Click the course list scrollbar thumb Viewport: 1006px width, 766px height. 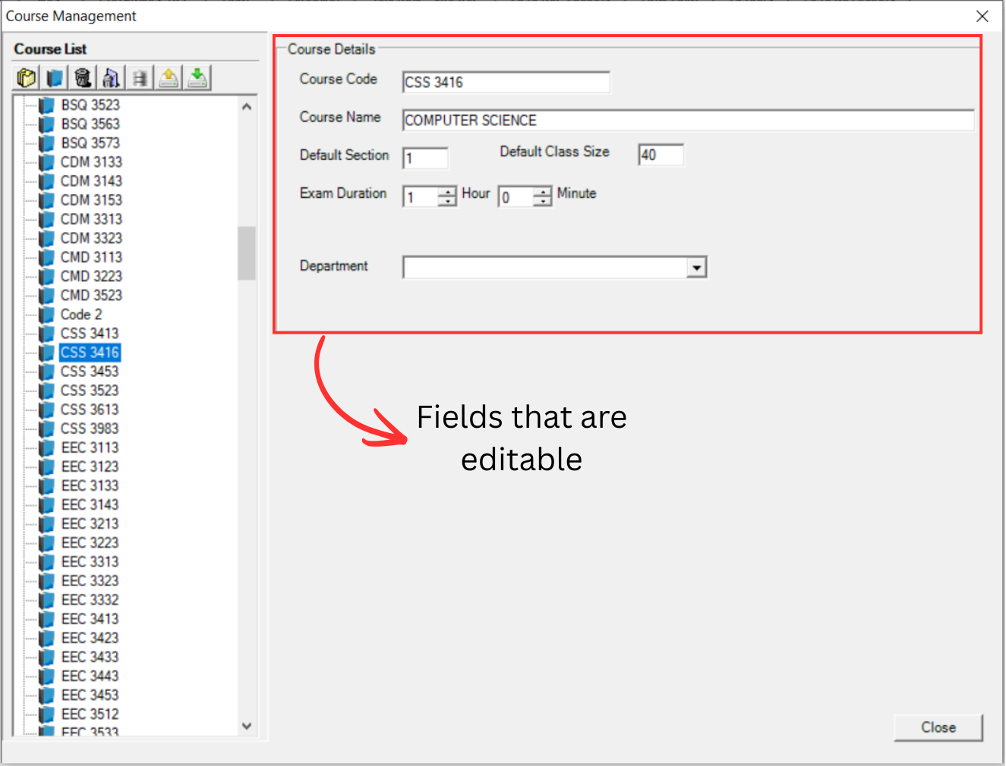click(x=247, y=253)
